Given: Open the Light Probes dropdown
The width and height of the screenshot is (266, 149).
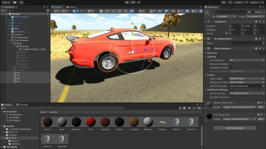Looking at the screenshot, I should tap(247, 79).
